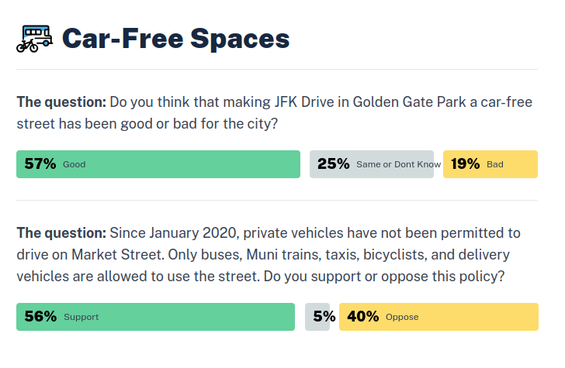The width and height of the screenshot is (565, 368).
Task: Click the 57% percentage figure
Action: pyautogui.click(x=40, y=164)
